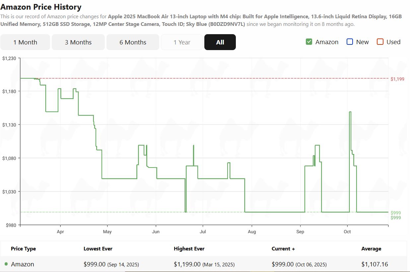Click the Current + column header
The image size is (410, 272).
click(x=283, y=249)
